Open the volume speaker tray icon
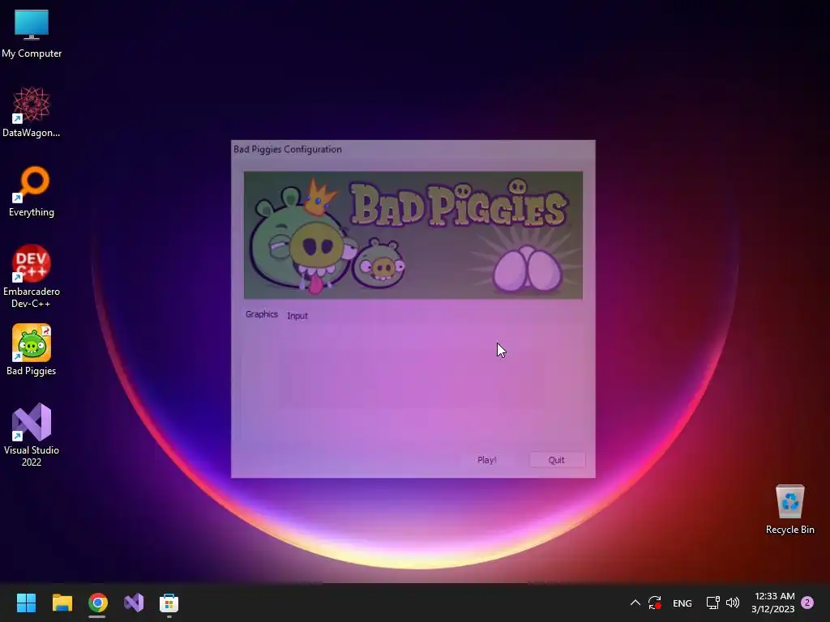 click(733, 603)
